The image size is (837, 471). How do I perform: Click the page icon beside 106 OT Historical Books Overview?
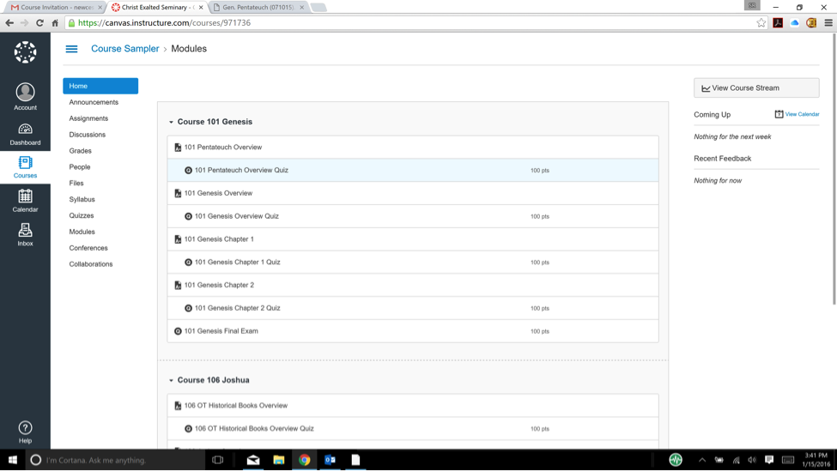[x=178, y=406]
